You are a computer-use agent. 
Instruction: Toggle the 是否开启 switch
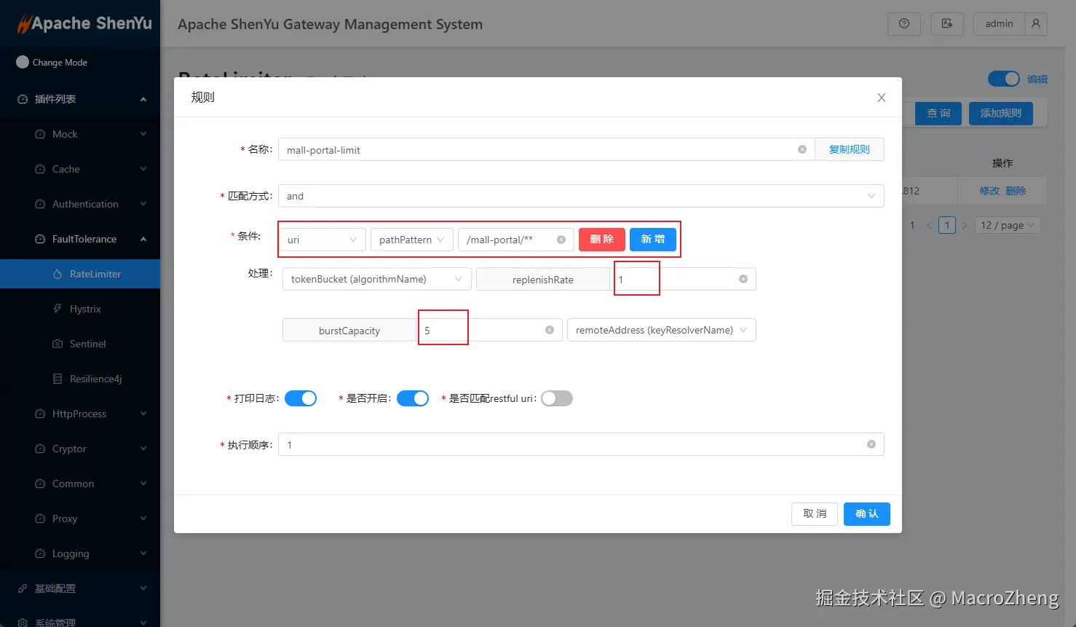413,398
